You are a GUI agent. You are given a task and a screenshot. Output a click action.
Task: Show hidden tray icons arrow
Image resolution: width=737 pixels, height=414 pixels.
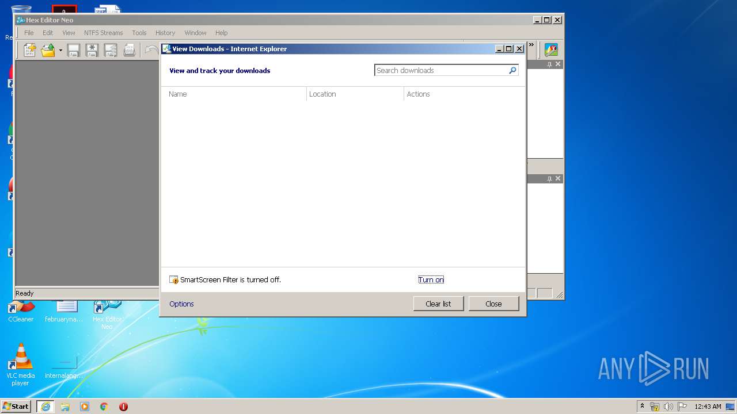click(x=642, y=406)
